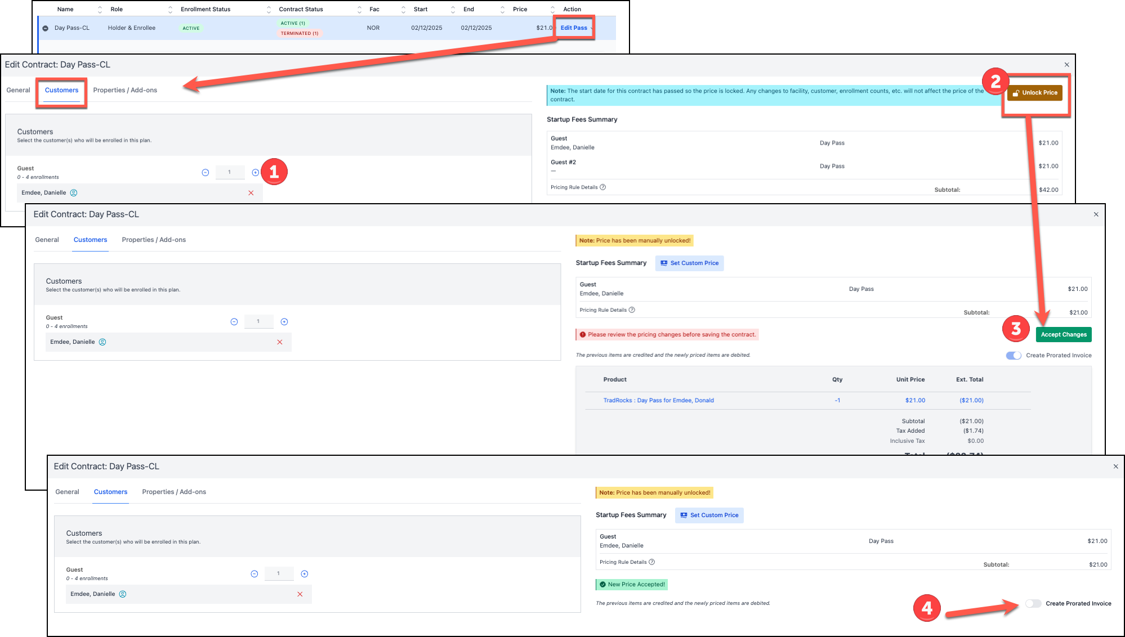Screen dimensions: 1125x637
Task: Open the dropdown chevron beside Edit Pass
Action: [x=592, y=28]
